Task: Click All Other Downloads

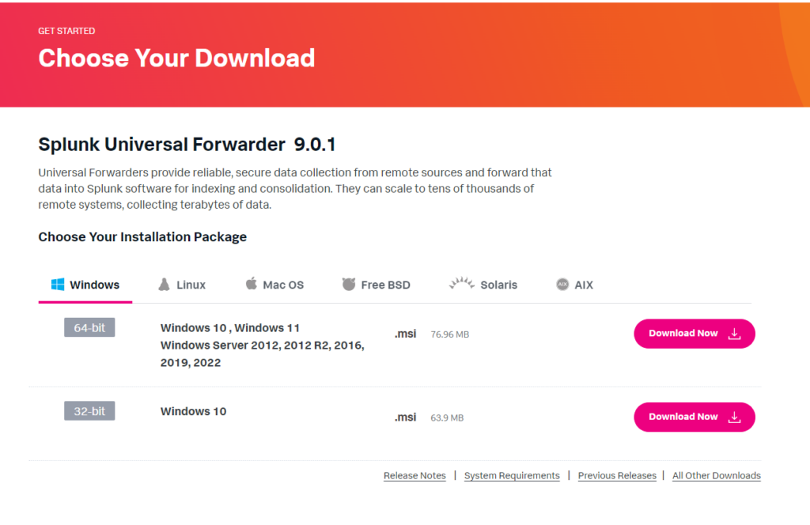Action: pos(716,475)
